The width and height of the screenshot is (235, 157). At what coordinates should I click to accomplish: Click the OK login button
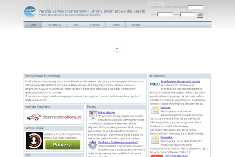tap(200, 15)
